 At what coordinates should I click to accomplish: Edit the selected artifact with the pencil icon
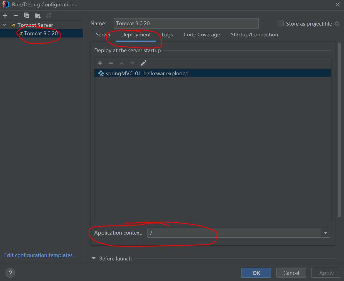[143, 63]
